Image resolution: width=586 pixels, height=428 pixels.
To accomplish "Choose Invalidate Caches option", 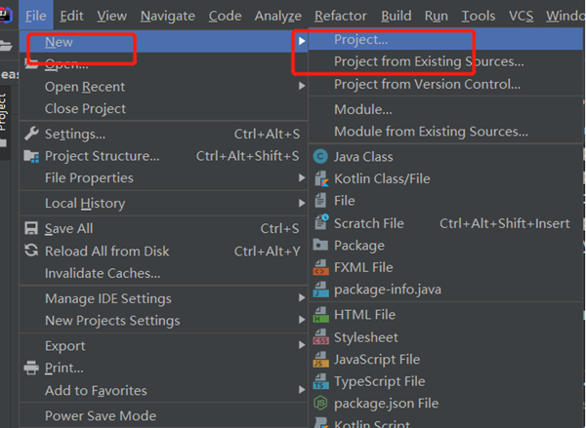I will (103, 273).
